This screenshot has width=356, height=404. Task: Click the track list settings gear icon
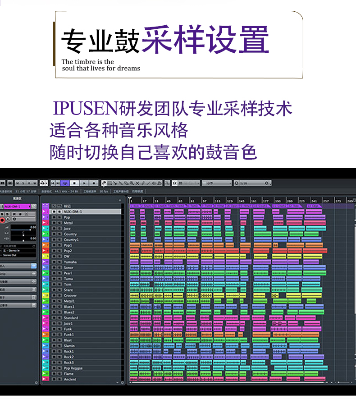click(123, 383)
